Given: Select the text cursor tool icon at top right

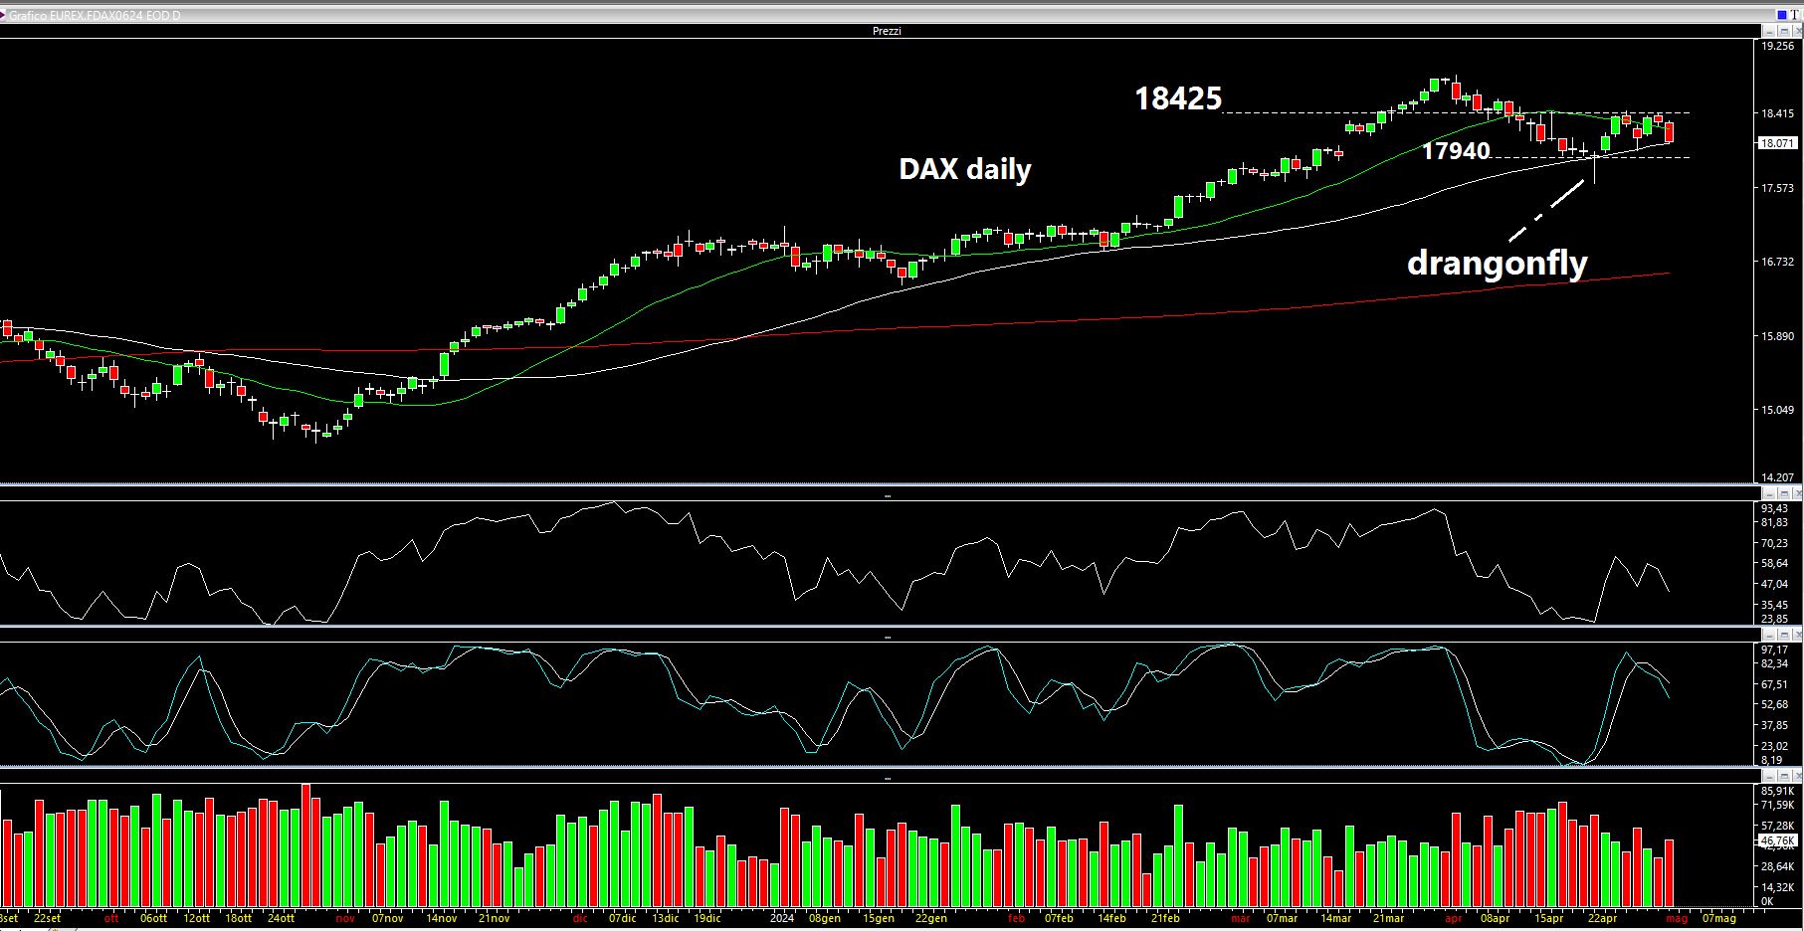Looking at the screenshot, I should tap(1795, 15).
